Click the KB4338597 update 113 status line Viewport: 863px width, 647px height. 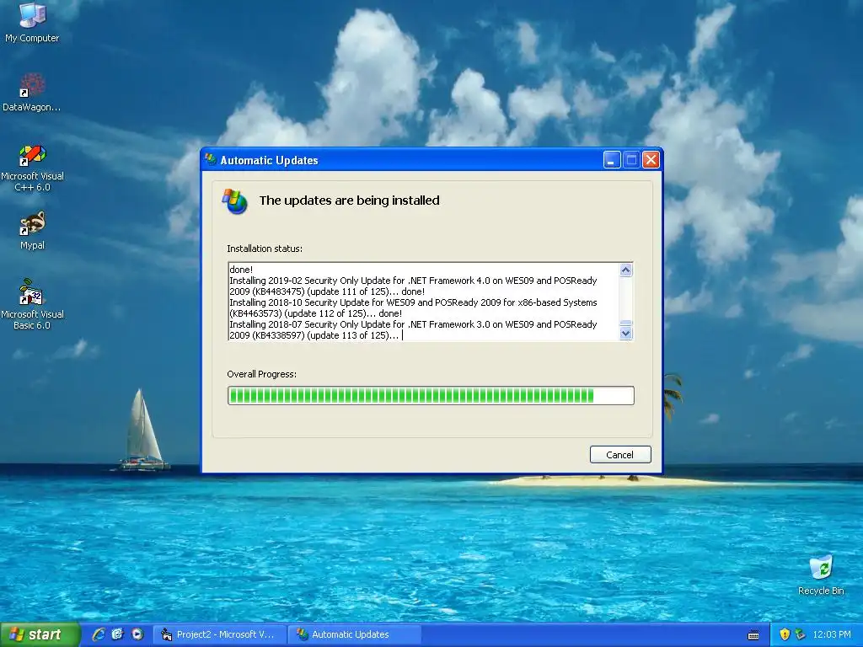point(413,330)
